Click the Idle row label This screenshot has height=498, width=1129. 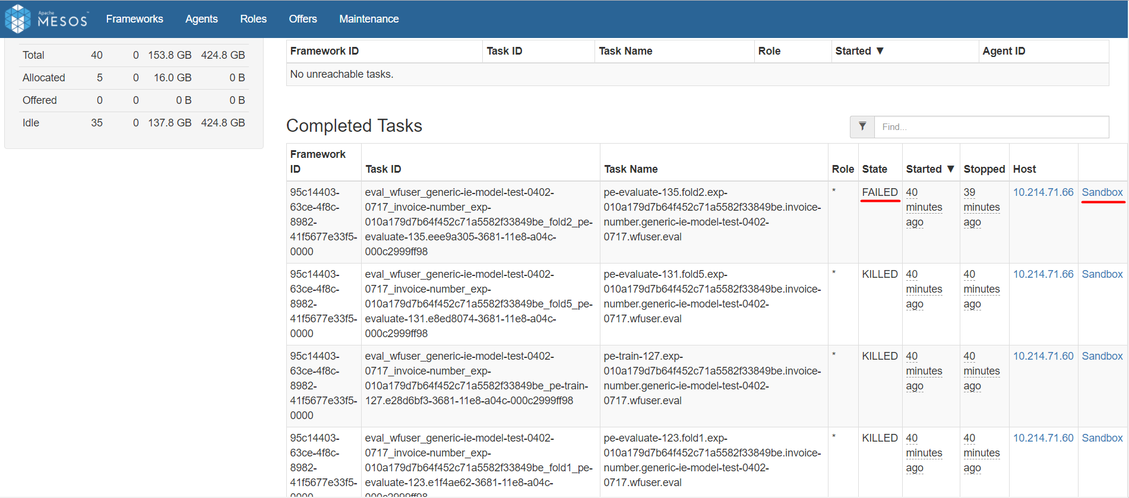(31, 123)
